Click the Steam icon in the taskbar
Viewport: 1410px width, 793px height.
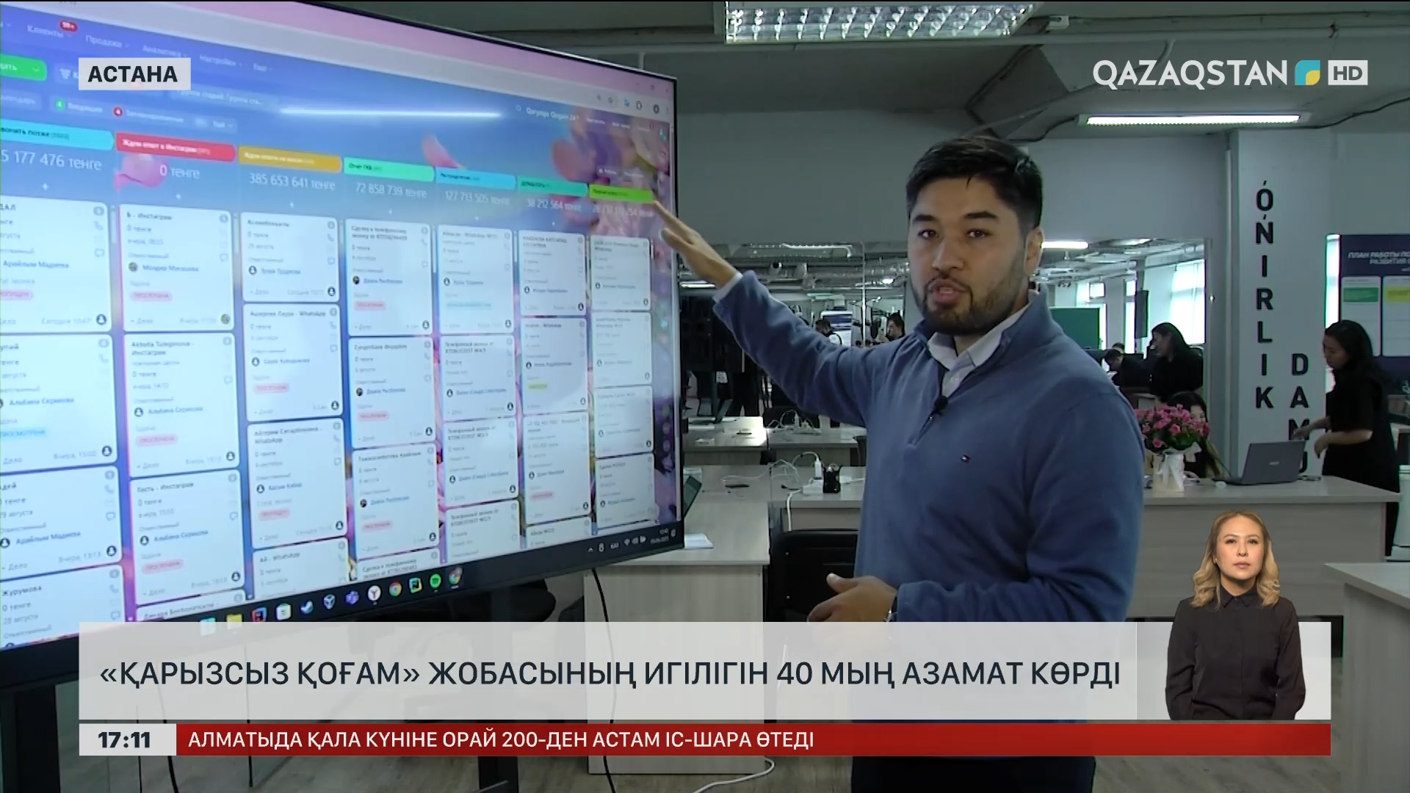[x=329, y=603]
